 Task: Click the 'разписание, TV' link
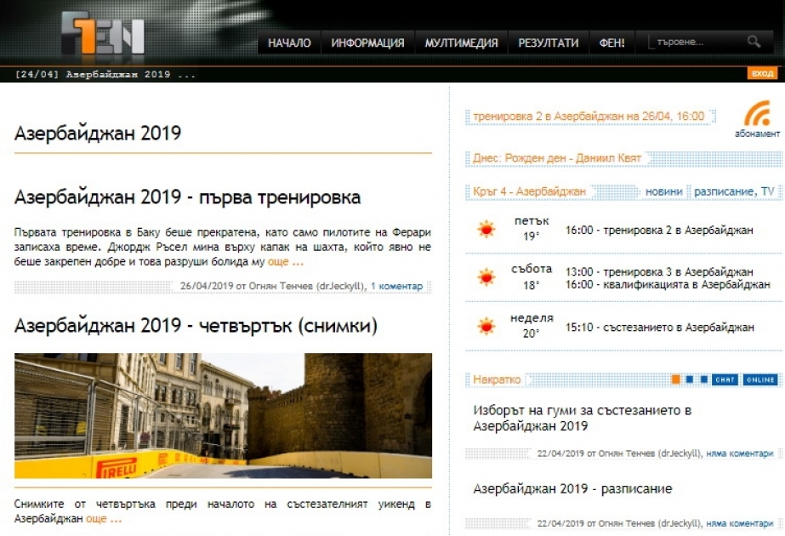click(734, 192)
